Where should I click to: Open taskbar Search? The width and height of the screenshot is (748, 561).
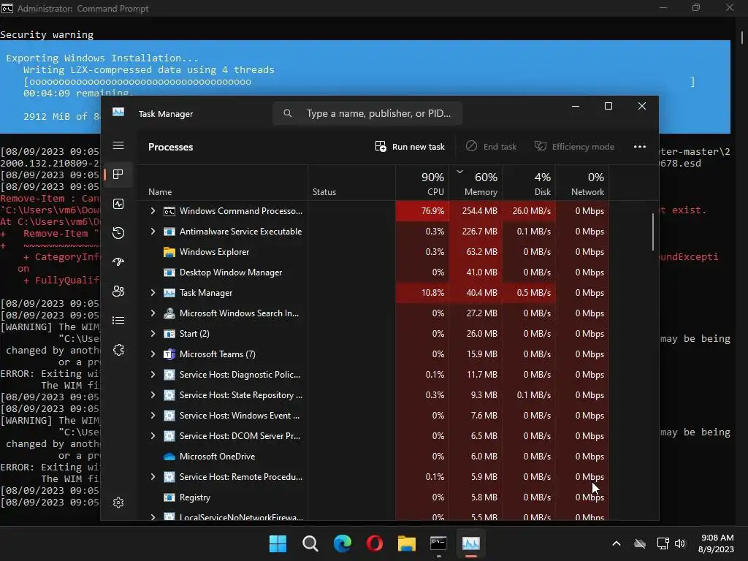click(310, 543)
